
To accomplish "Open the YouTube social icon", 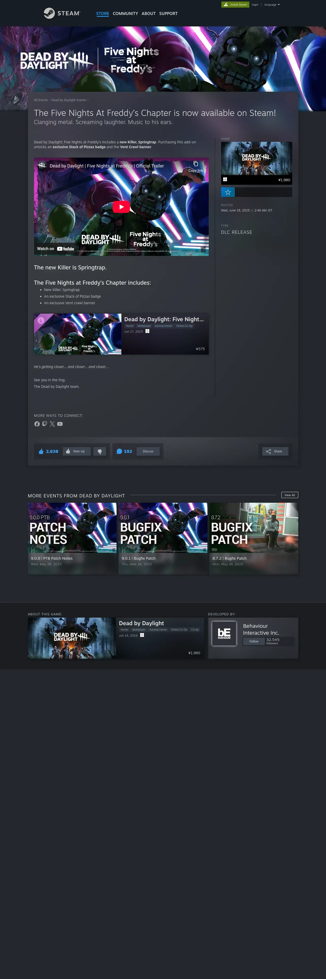I will click(x=60, y=424).
